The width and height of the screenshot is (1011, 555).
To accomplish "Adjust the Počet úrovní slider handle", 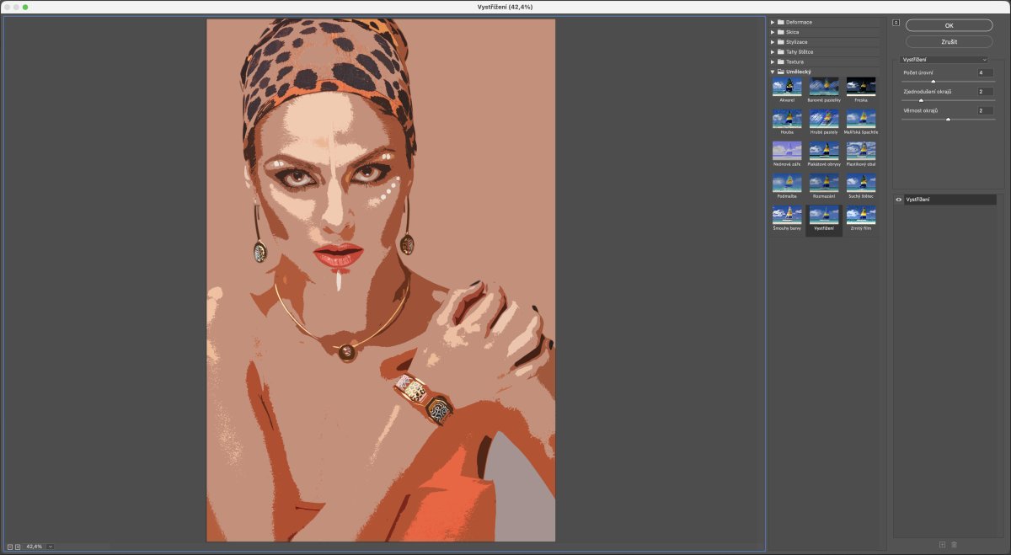I will (933, 81).
